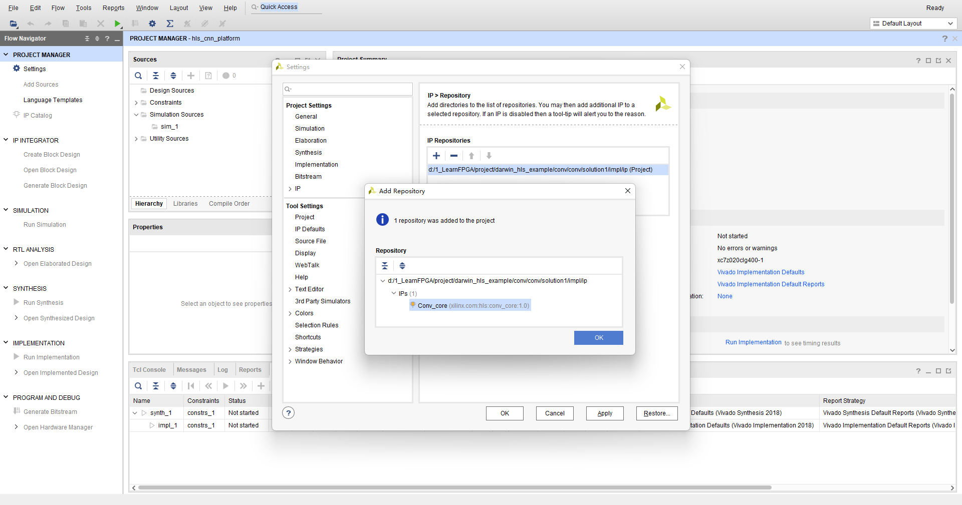Screen dimensions: 962x505
Task: Click search icon in Design Runs toolbar
Action: pyautogui.click(x=138, y=386)
